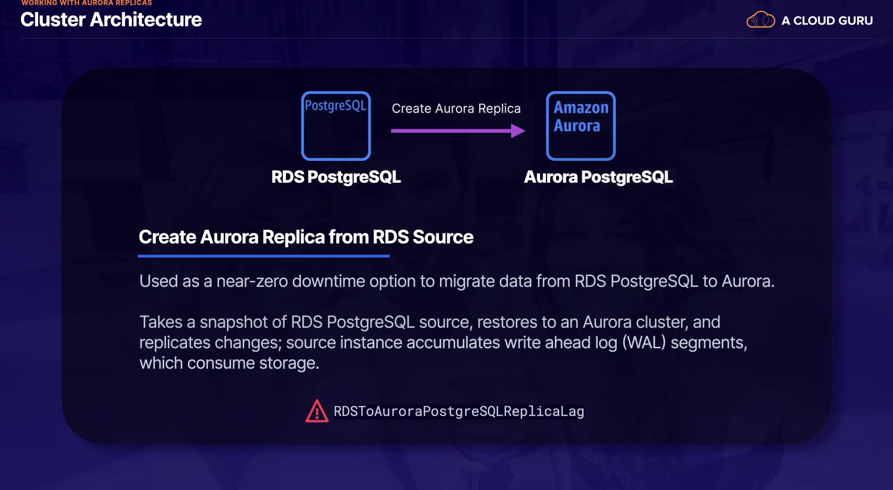Click the red warning triangle icon

317,411
